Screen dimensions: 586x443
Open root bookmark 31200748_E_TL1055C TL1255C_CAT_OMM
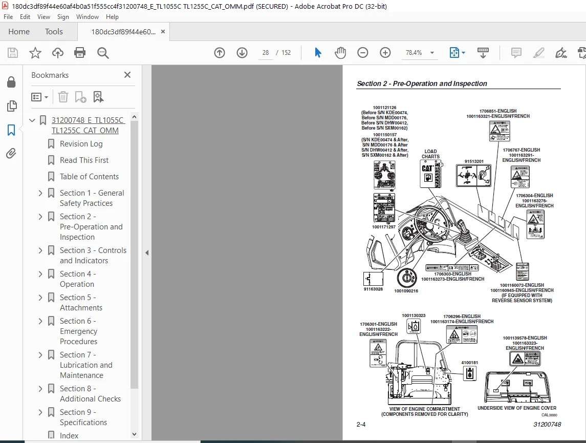coord(88,125)
